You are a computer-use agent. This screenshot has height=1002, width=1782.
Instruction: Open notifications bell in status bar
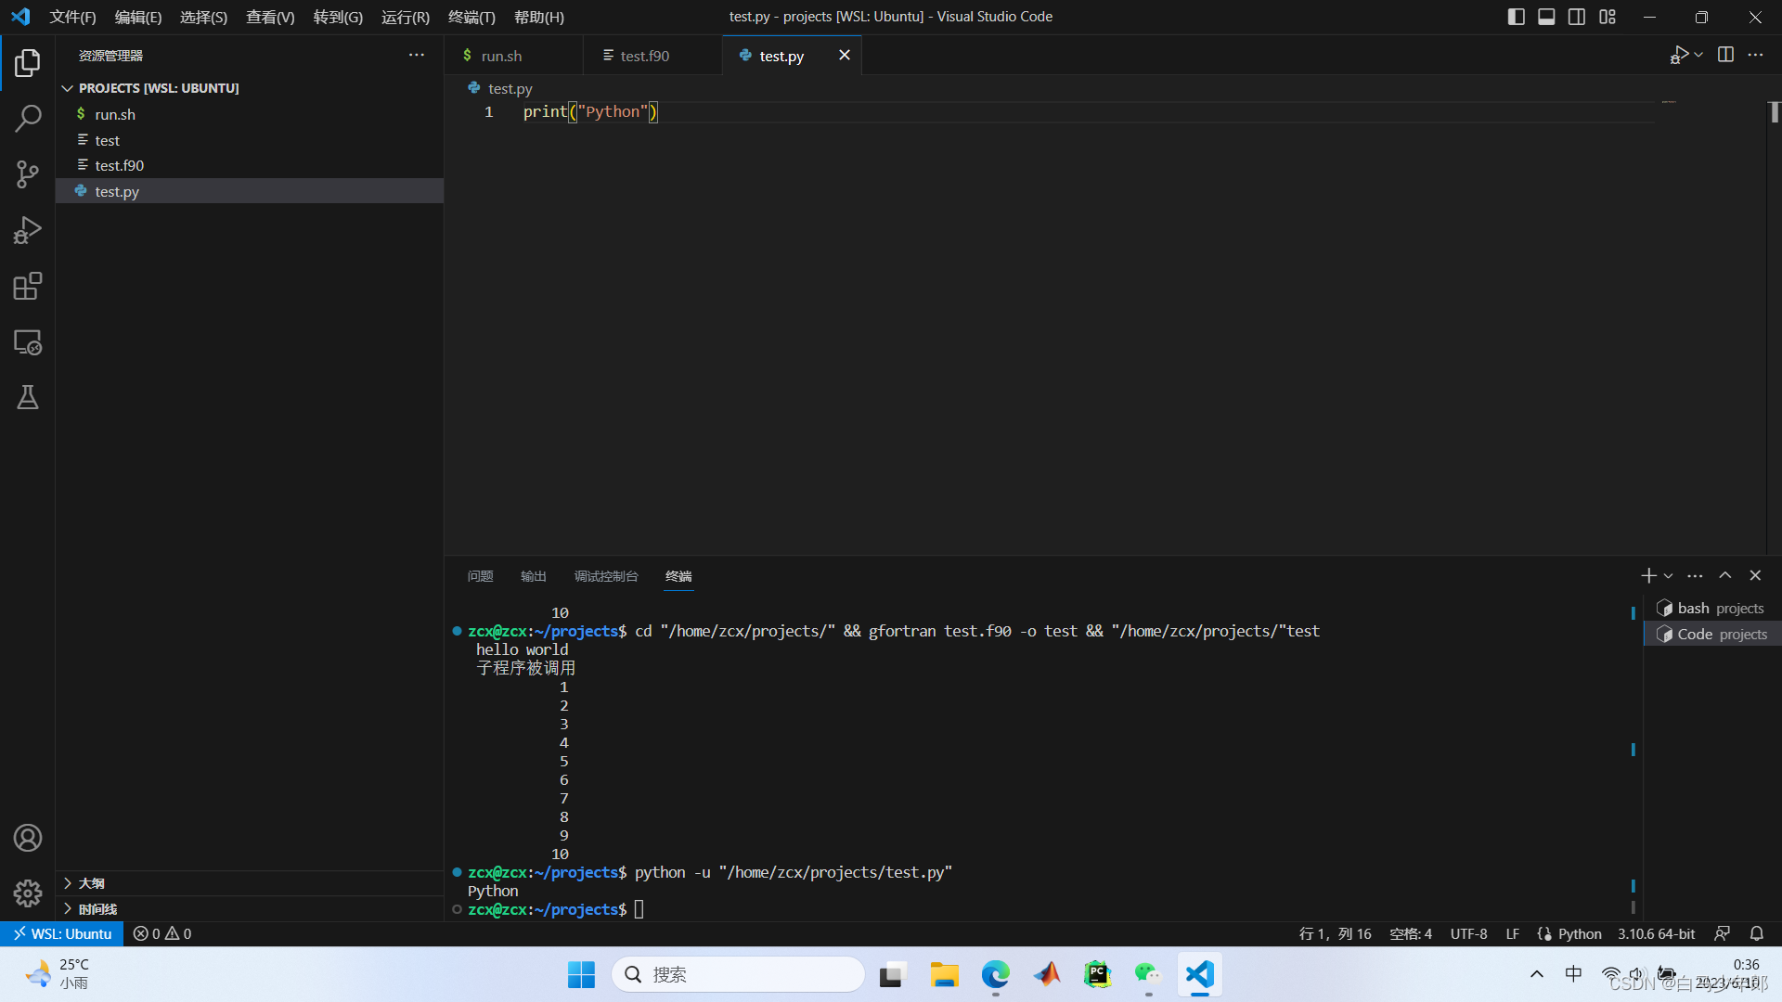1757,933
